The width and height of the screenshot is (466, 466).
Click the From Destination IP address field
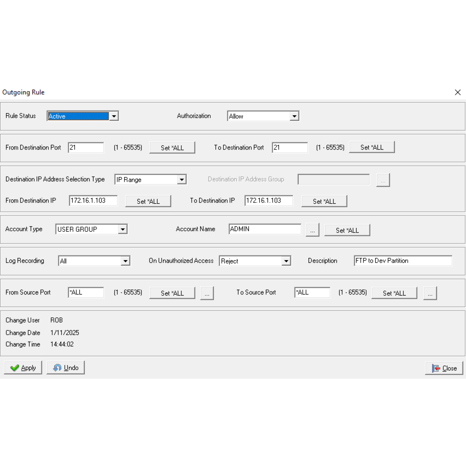pyautogui.click(x=93, y=200)
